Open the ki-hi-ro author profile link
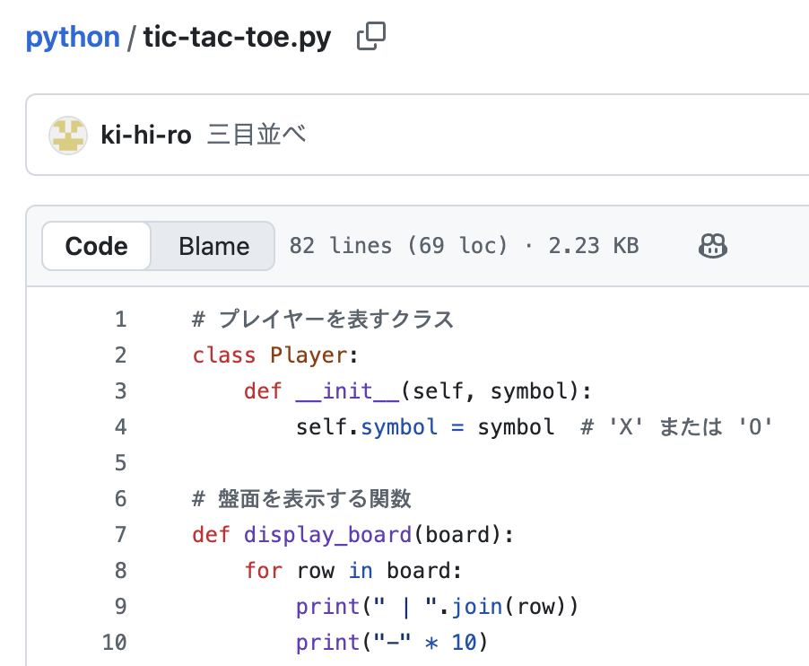The width and height of the screenshot is (809, 666). tap(146, 136)
